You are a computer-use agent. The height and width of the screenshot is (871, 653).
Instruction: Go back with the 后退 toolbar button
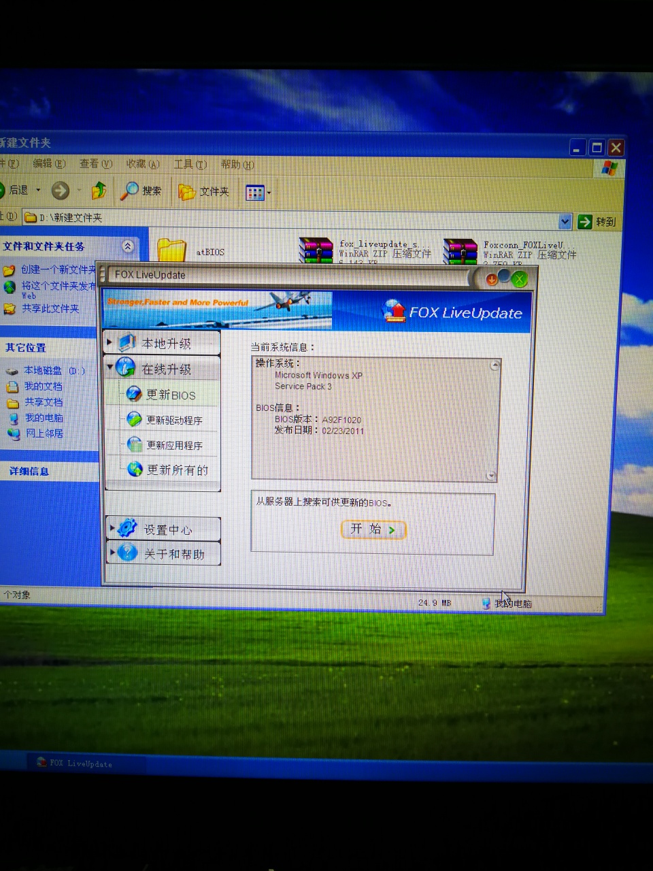pyautogui.click(x=13, y=190)
